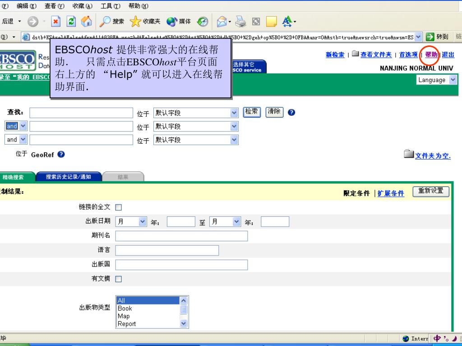462x346 pixels.
Task: Click the browser Forward arrow button
Action: [33, 21]
